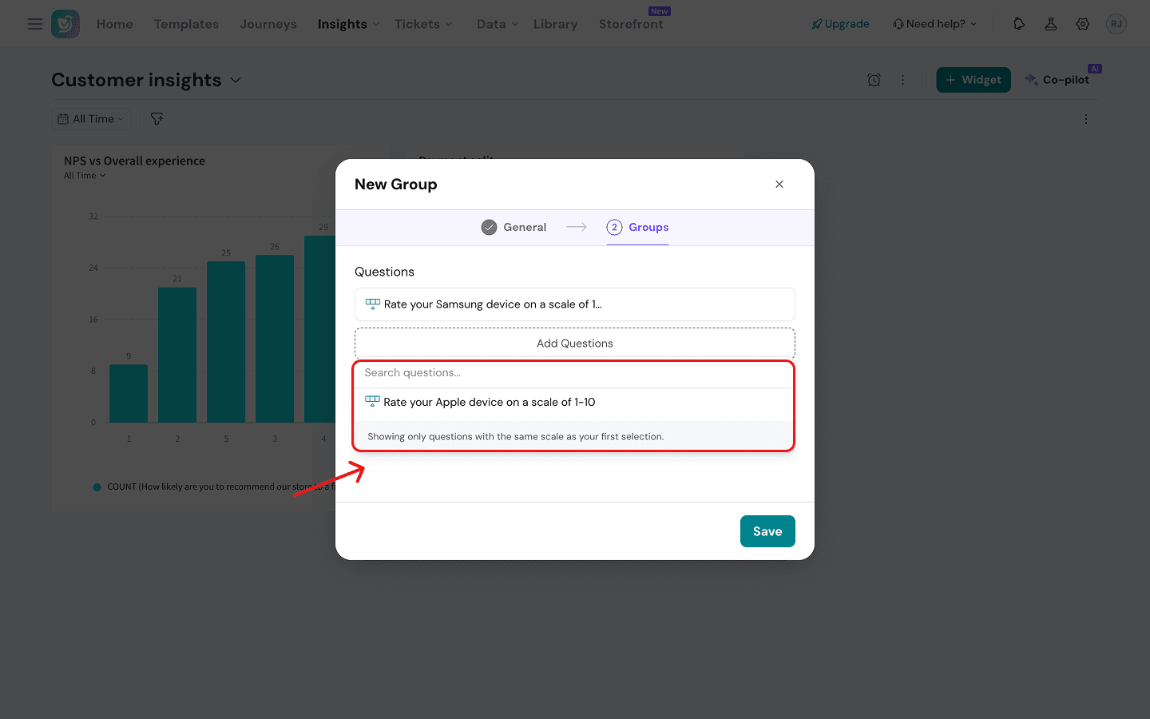Focus the Search questions field
The width and height of the screenshot is (1150, 719).
pos(573,373)
